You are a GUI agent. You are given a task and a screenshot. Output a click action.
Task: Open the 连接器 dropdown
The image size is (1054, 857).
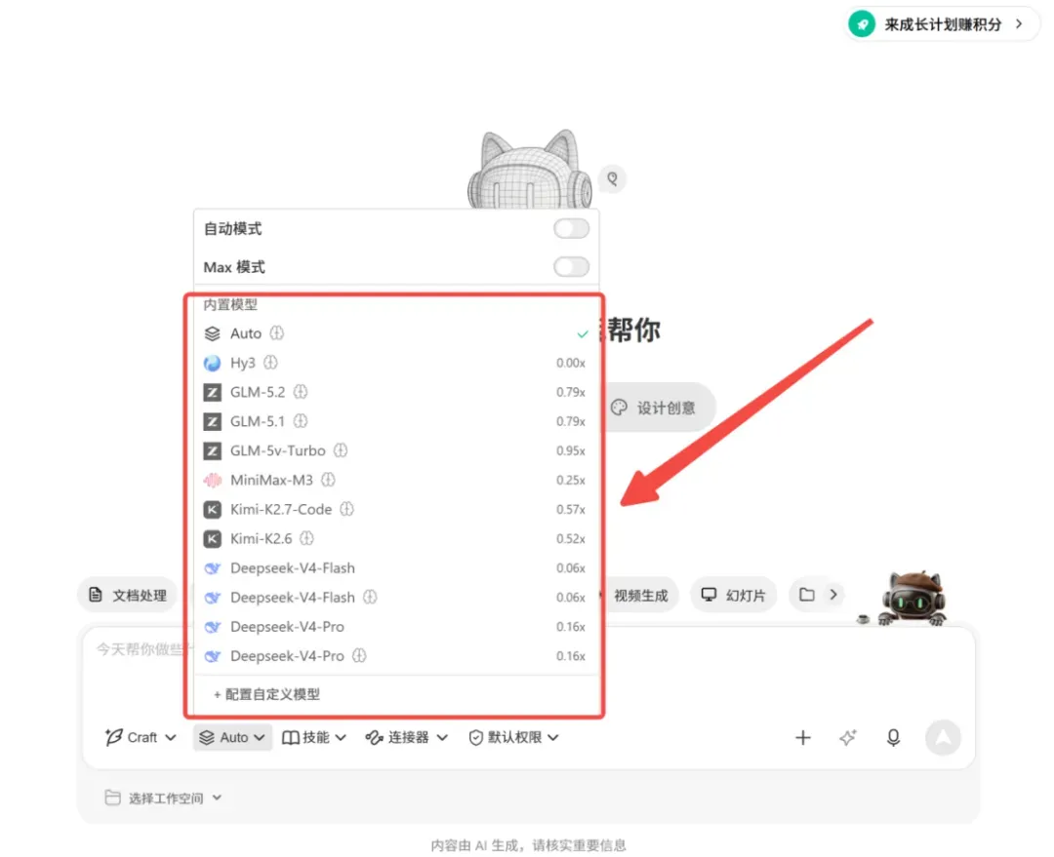coord(407,737)
